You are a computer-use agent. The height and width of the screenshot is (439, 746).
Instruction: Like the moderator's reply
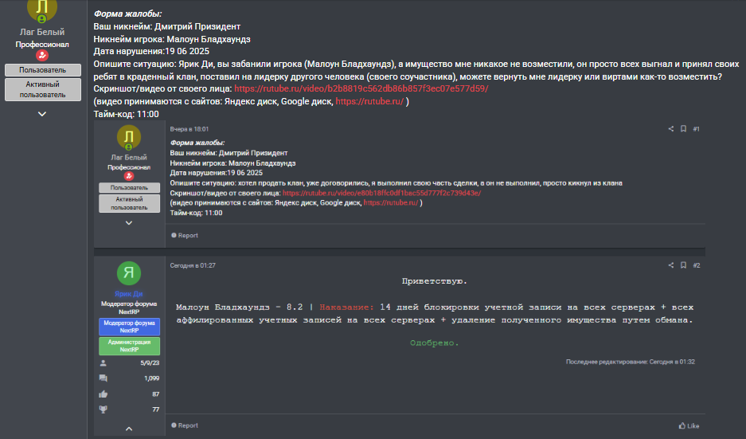click(x=689, y=425)
